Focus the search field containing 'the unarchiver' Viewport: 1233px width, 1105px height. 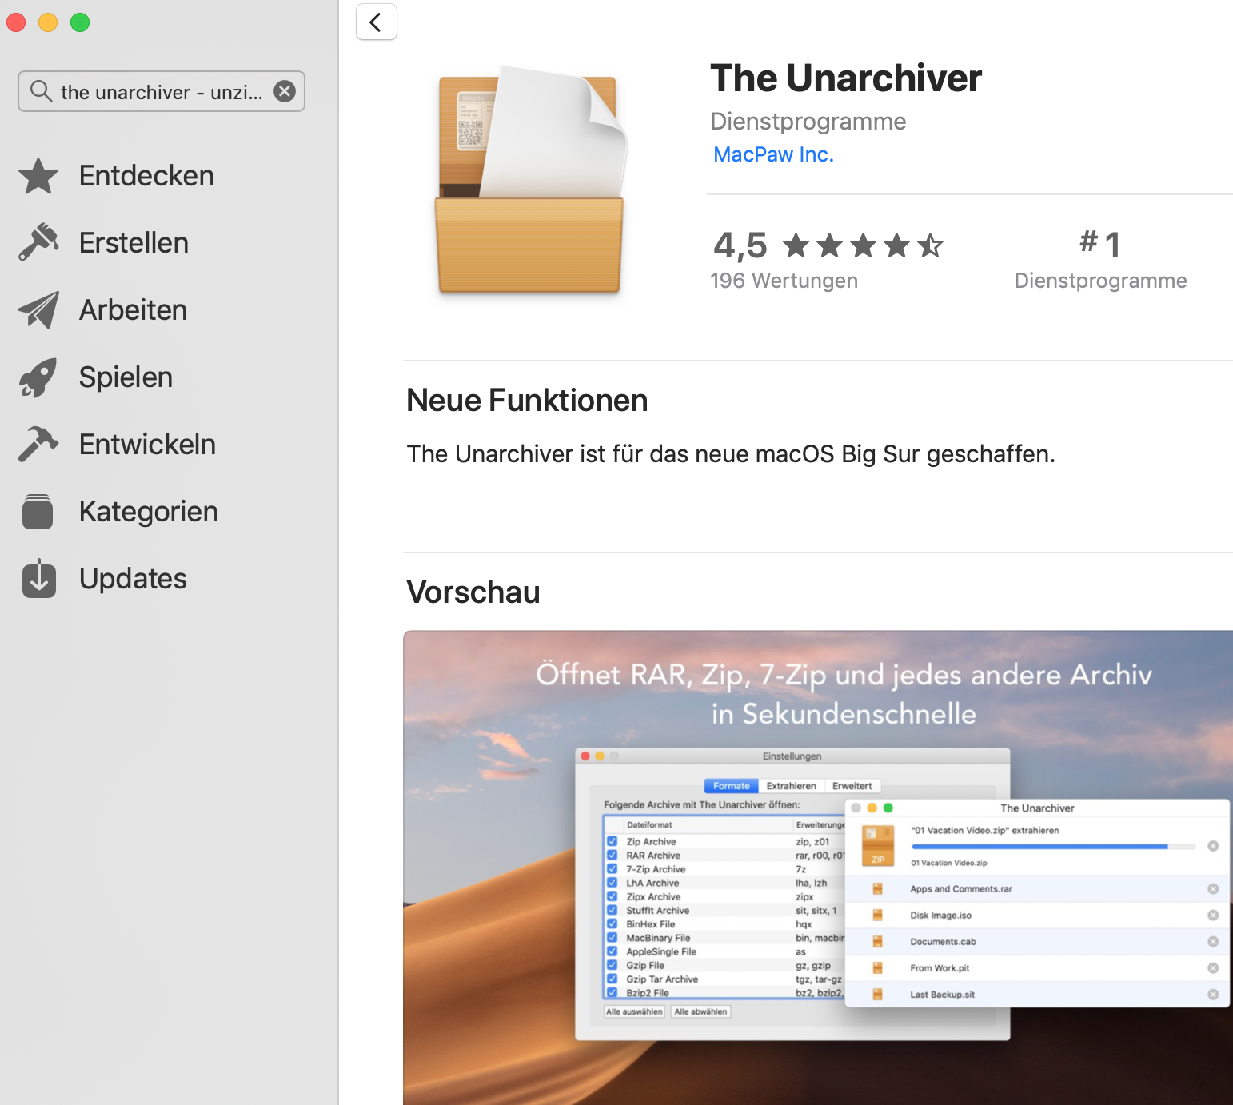click(162, 91)
